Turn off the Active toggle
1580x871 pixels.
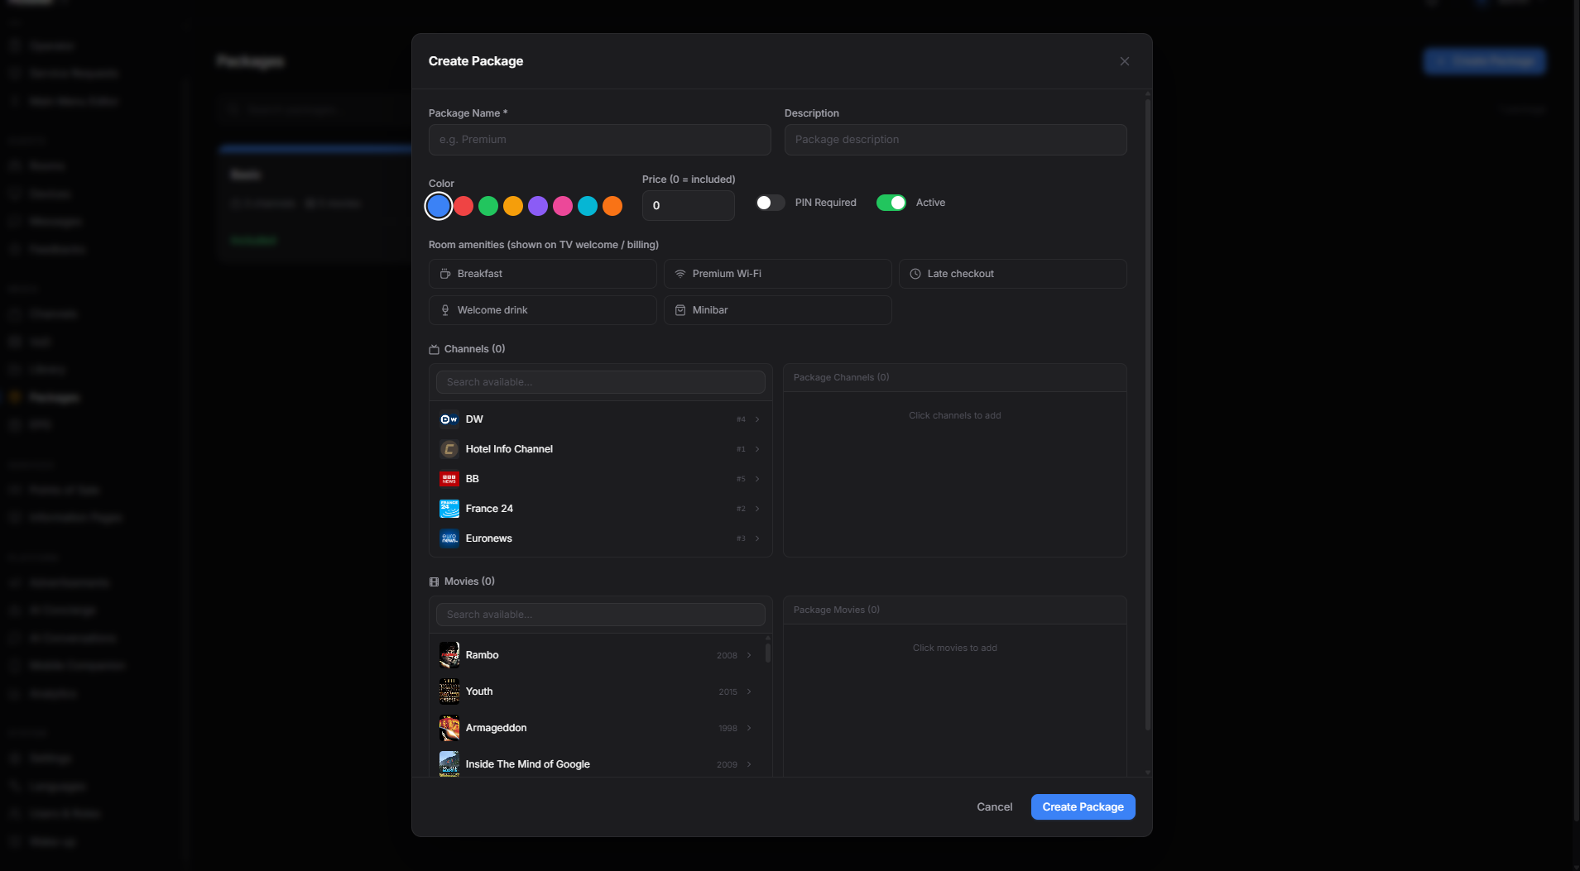point(891,203)
